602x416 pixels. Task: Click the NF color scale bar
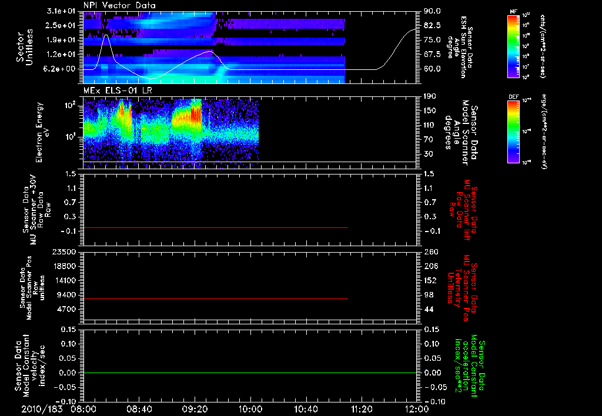point(513,46)
